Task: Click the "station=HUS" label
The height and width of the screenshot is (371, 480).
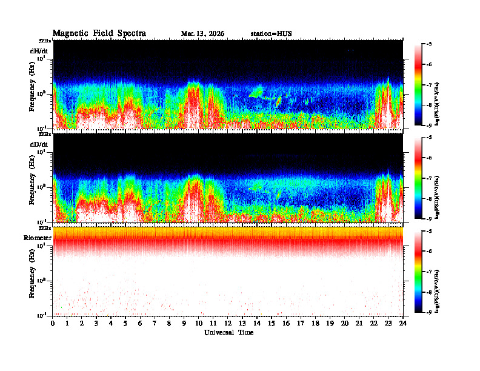Action: pos(271,34)
